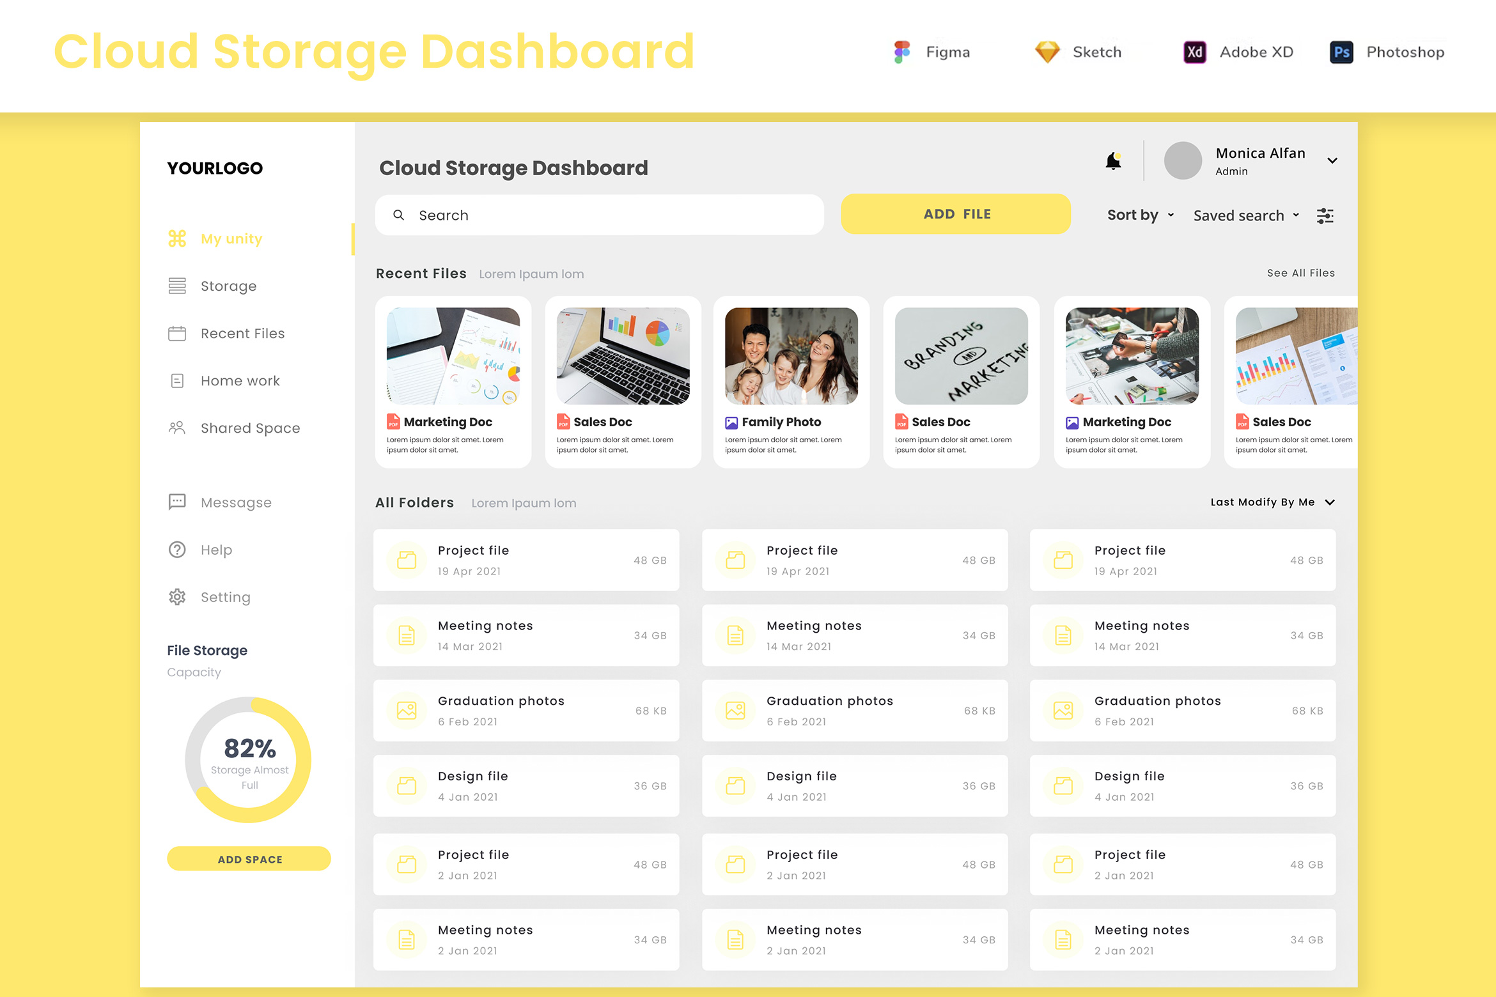Open the Branding and Marketing Sales Doc thumbnail
1496x997 pixels.
pos(962,356)
